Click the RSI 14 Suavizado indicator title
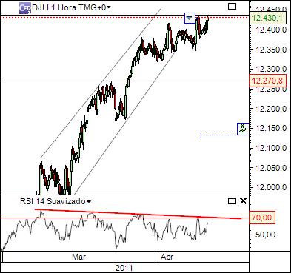 pyautogui.click(x=53, y=201)
